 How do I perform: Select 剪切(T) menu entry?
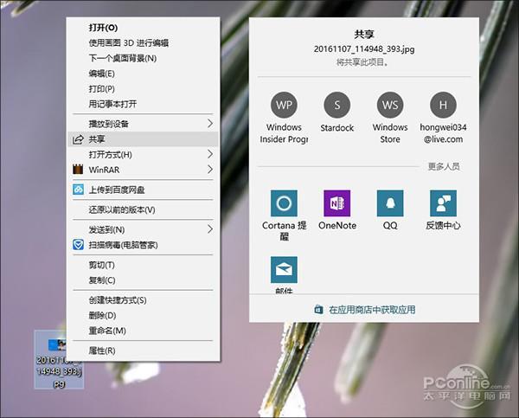point(143,265)
